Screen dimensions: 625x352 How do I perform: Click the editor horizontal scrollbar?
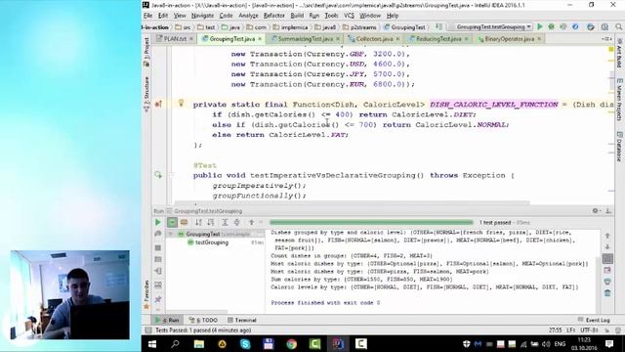pyautogui.click(x=352, y=202)
